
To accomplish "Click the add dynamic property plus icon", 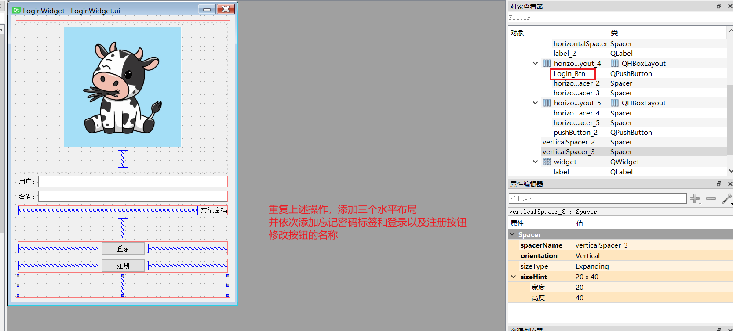I will point(695,199).
